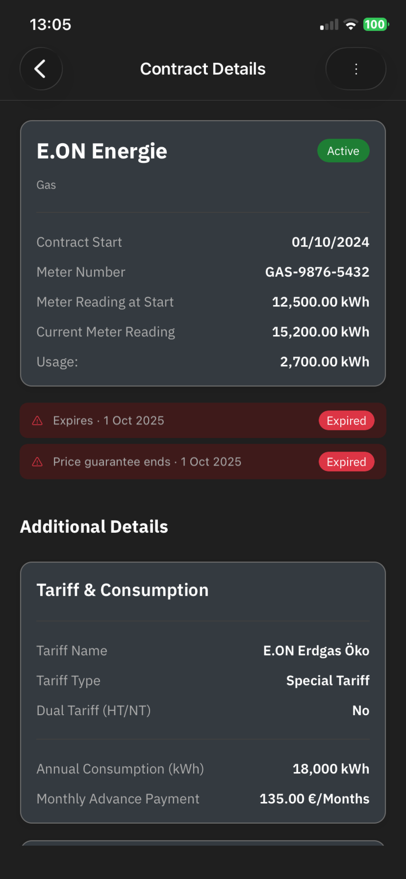
Task: Open the three-dot more options menu
Action: coord(356,69)
